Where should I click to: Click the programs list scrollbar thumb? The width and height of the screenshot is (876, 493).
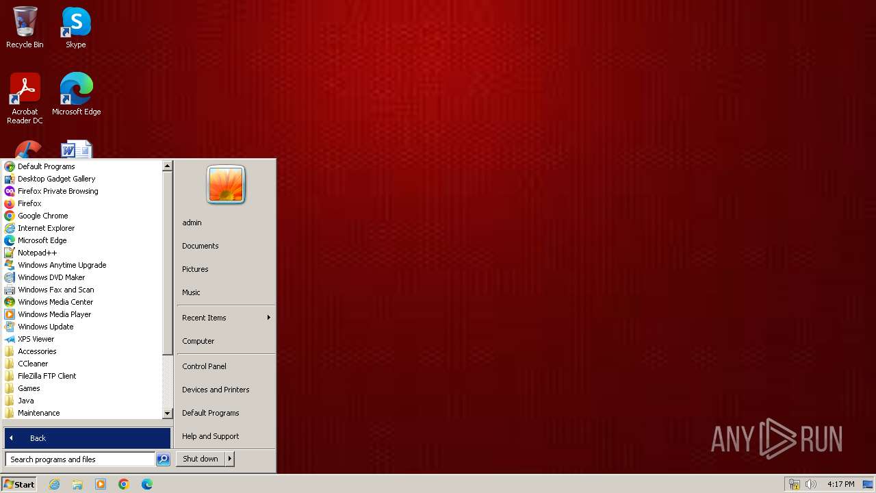(x=167, y=263)
